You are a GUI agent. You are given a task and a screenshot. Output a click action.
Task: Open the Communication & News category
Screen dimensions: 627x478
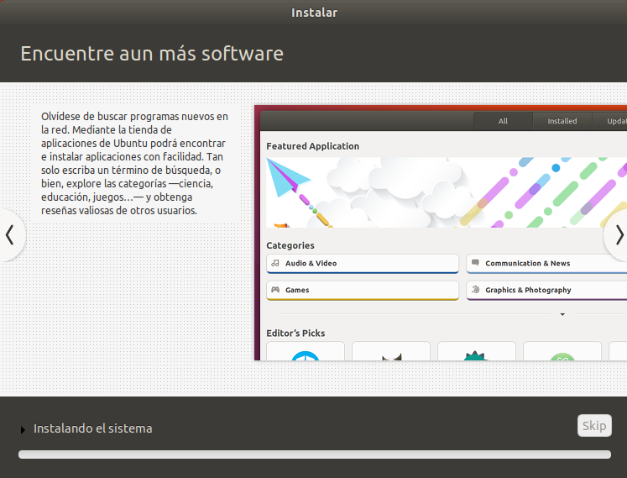[x=546, y=264]
